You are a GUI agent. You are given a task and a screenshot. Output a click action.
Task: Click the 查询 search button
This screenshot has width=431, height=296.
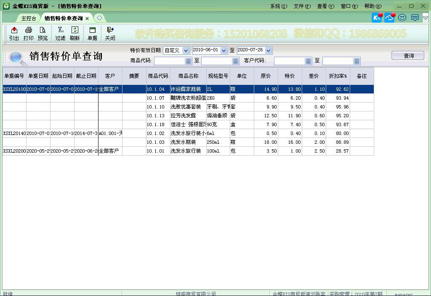407,55
